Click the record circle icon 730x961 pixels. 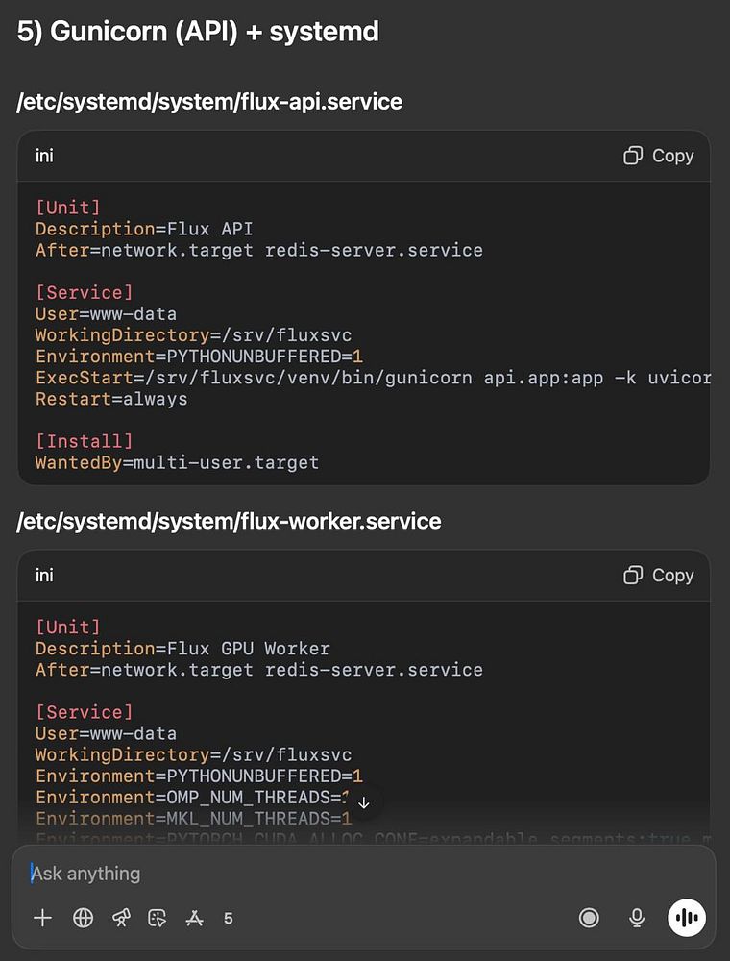tap(589, 918)
